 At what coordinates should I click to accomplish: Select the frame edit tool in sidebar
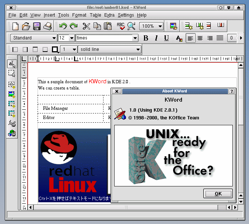click(12, 74)
